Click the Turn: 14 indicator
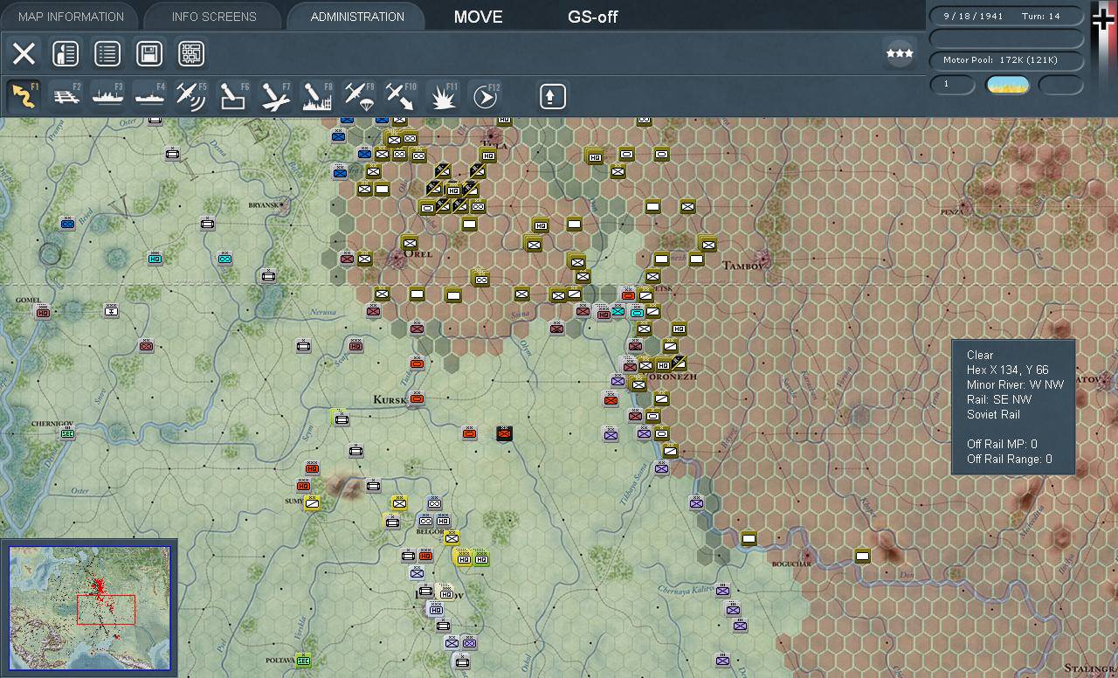Image resolution: width=1118 pixels, height=678 pixels. [x=1042, y=17]
